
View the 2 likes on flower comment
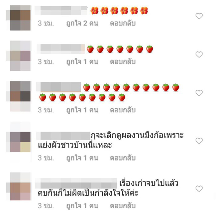point(82,23)
